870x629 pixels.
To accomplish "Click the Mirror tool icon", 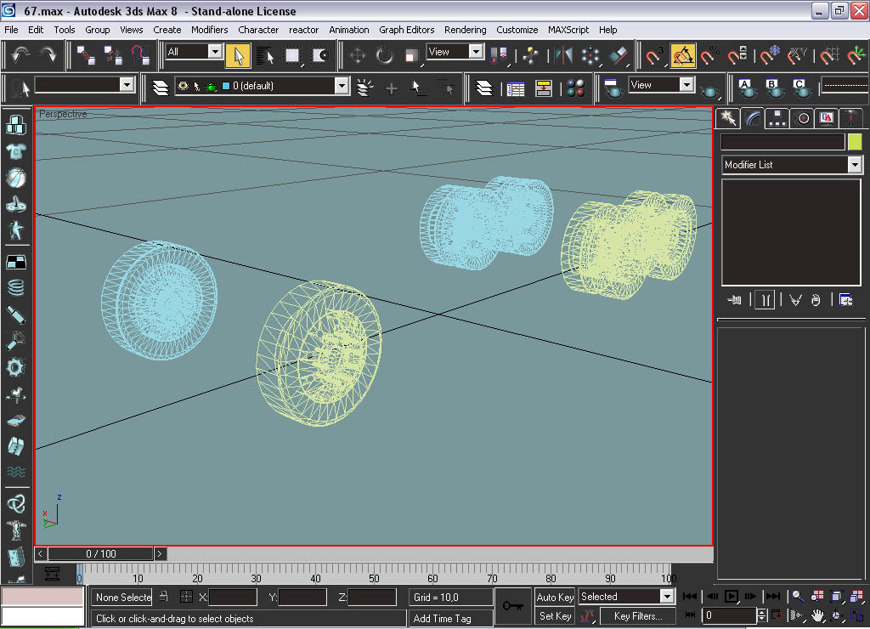I will point(563,55).
